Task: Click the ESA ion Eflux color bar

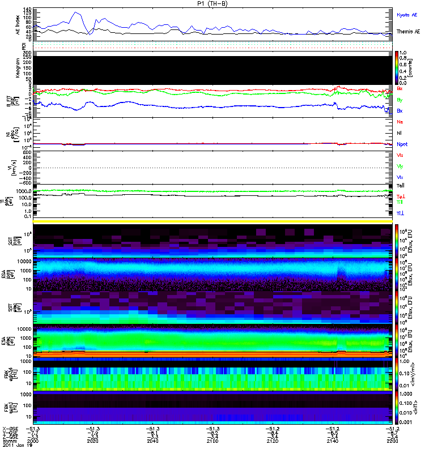Action: coord(397,275)
